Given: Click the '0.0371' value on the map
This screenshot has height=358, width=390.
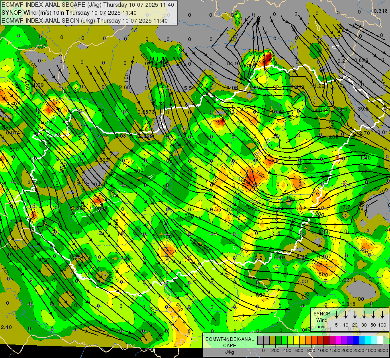Looking at the screenshot, I should 347,280.
